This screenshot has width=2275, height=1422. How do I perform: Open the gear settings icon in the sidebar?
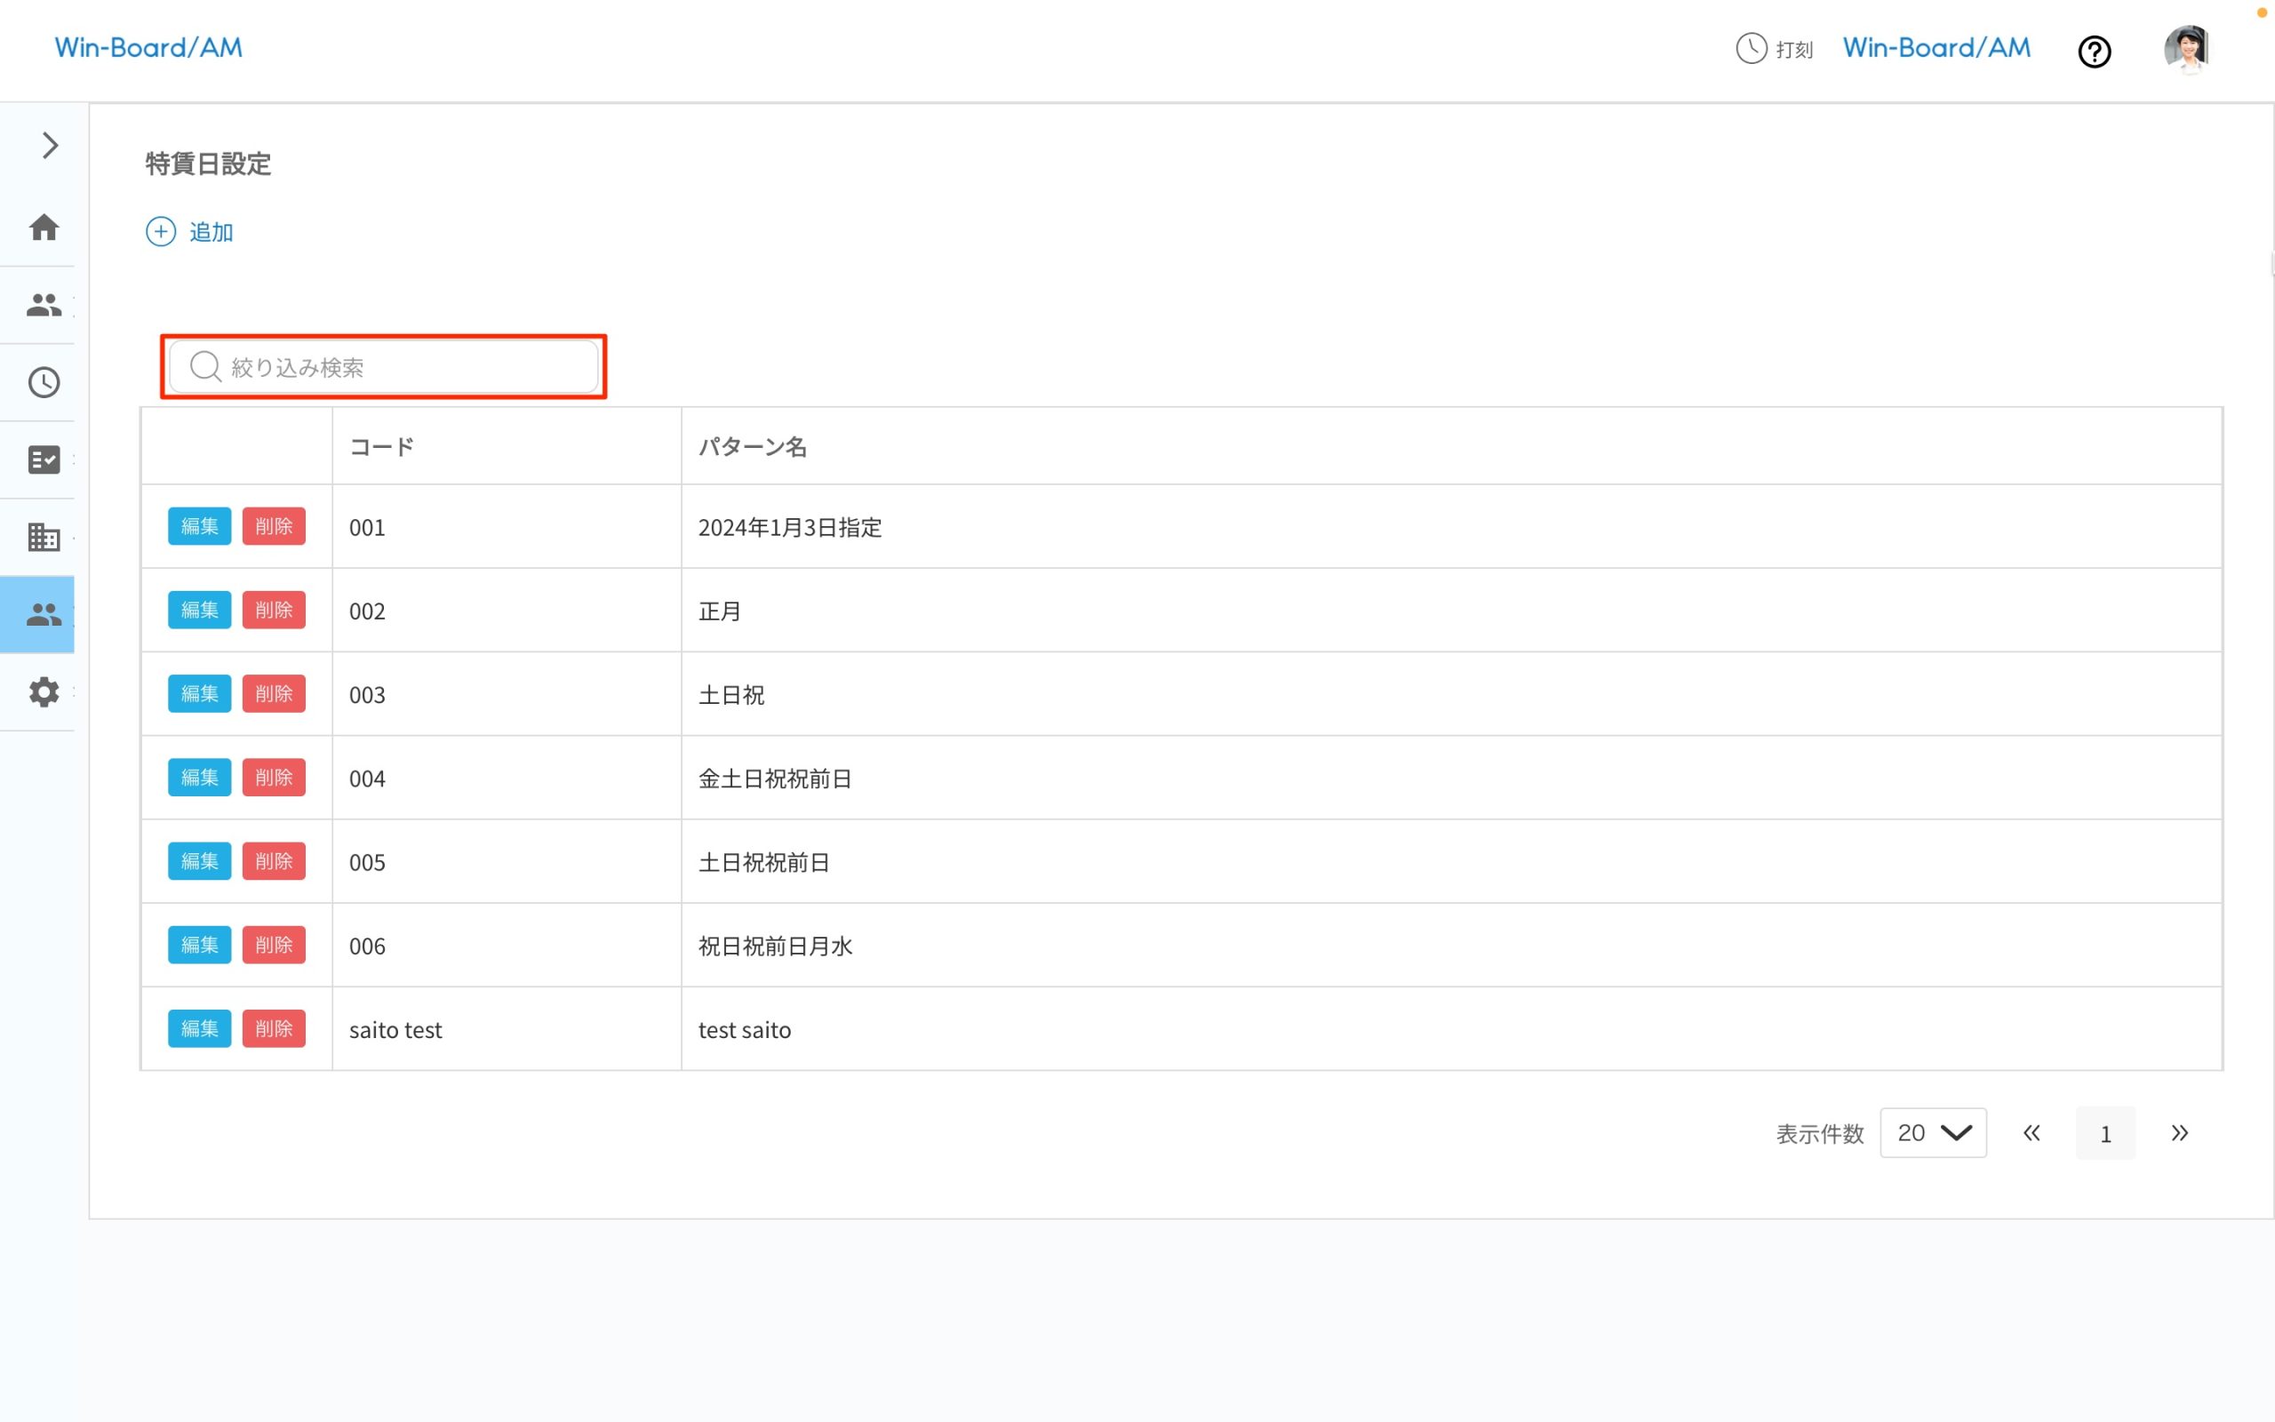click(x=44, y=692)
